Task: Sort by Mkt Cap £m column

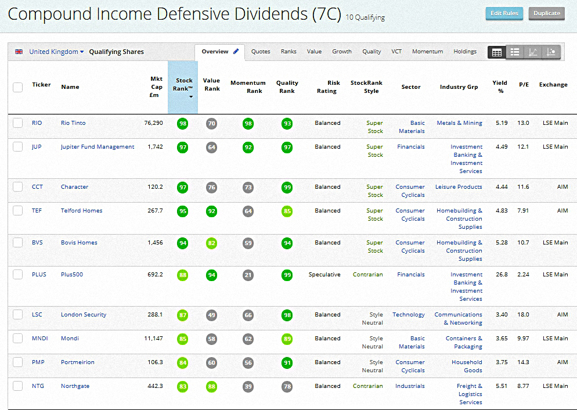Action: [156, 87]
